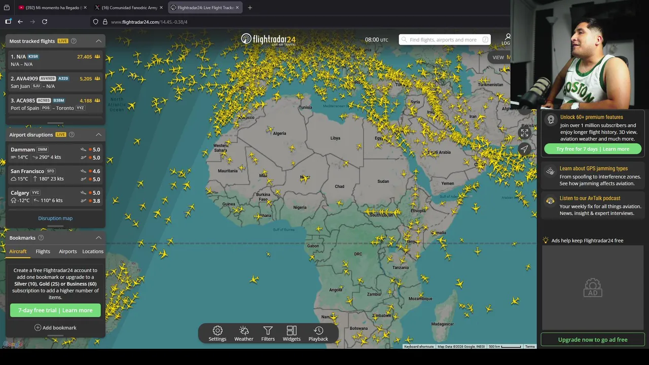Collapse Most tracked flights panel
This screenshot has width=649, height=365.
pos(98,41)
